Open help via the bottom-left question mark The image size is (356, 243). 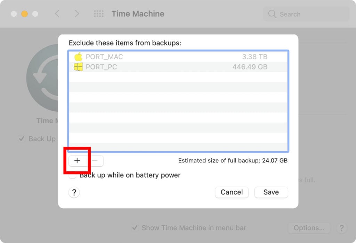tap(74, 192)
